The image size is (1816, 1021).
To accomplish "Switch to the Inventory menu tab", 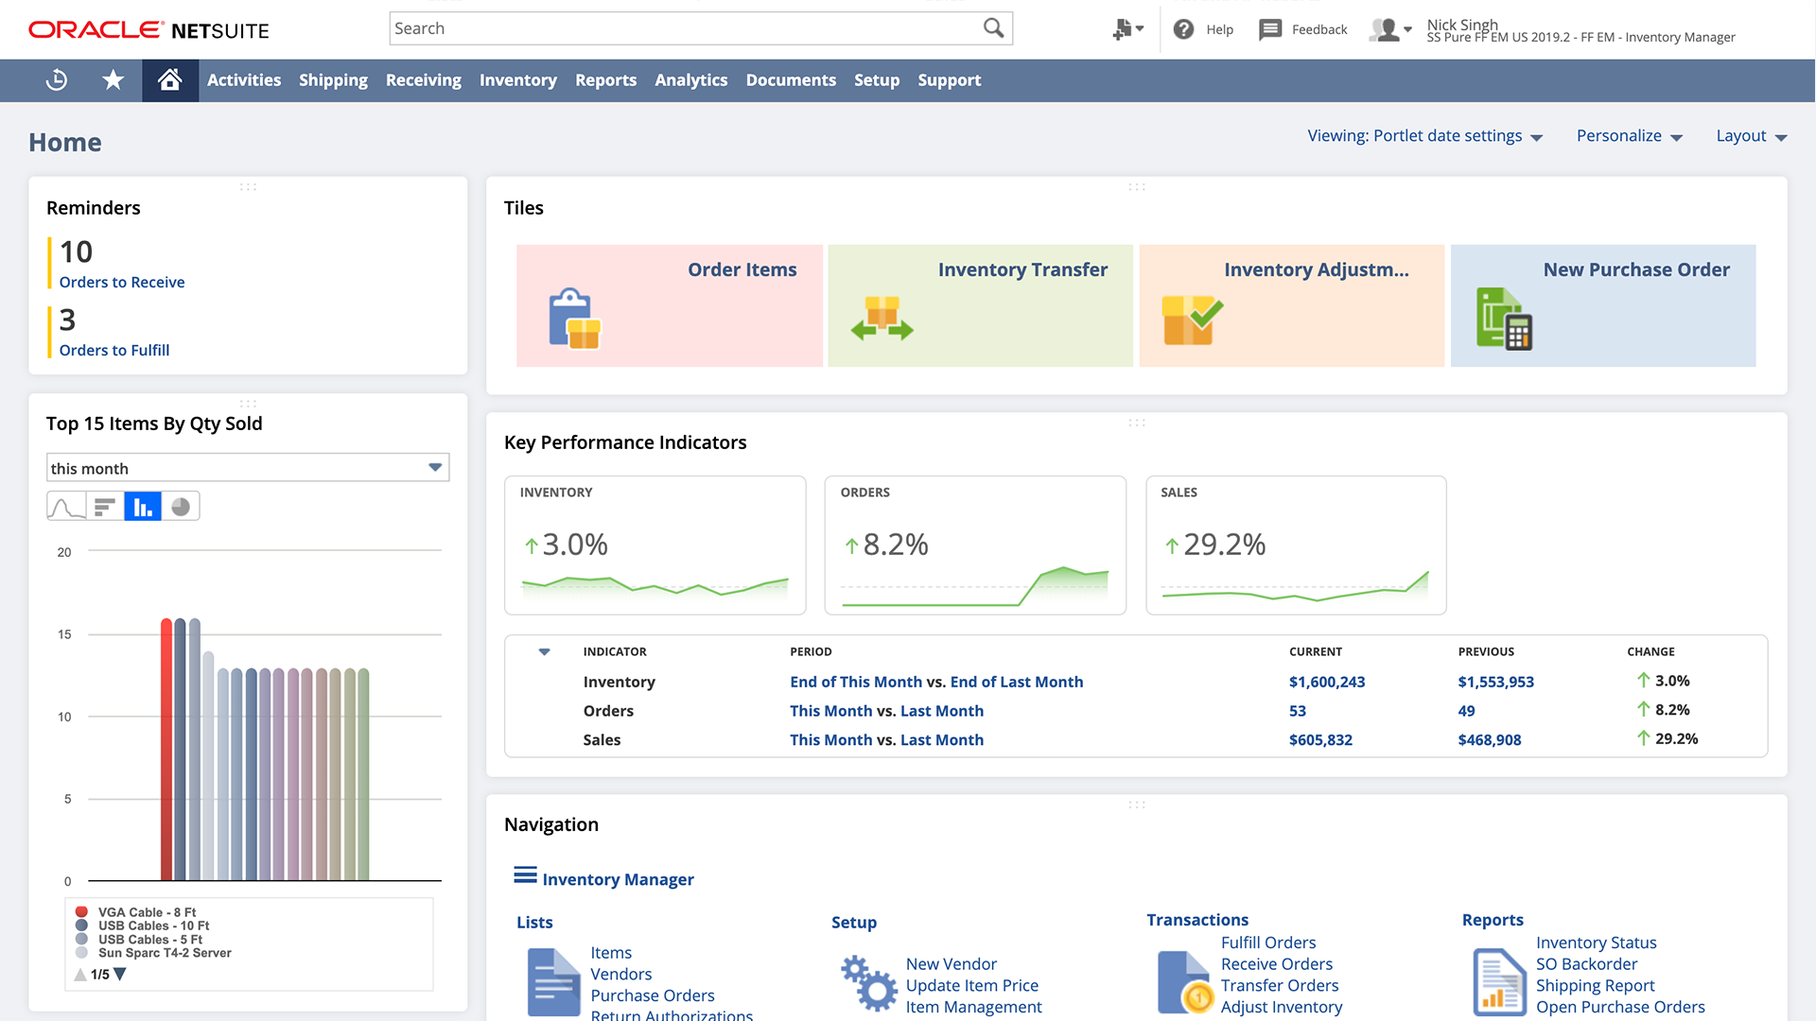I will [517, 80].
